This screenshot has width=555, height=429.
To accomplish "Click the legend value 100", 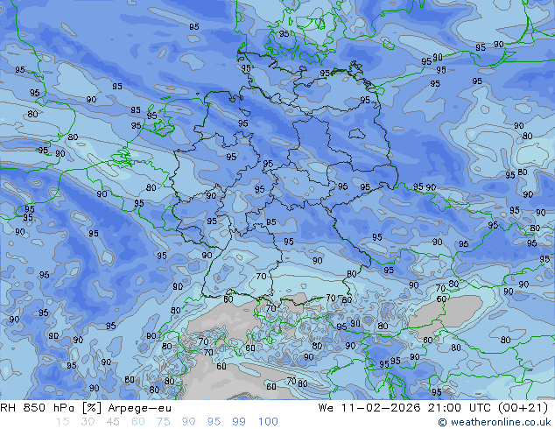I will 268,422.
